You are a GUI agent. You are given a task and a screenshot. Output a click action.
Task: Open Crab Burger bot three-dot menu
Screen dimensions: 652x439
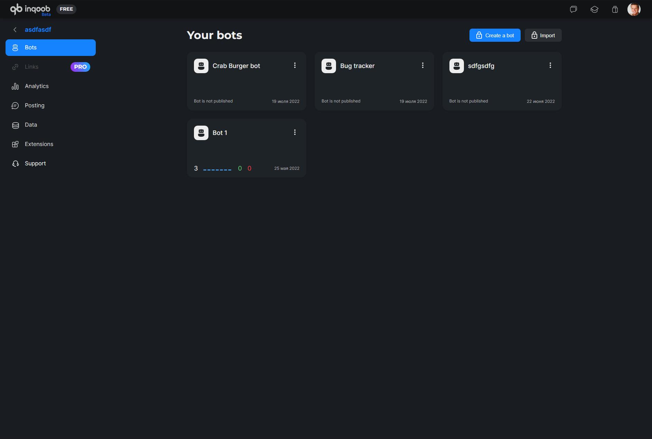[295, 65]
